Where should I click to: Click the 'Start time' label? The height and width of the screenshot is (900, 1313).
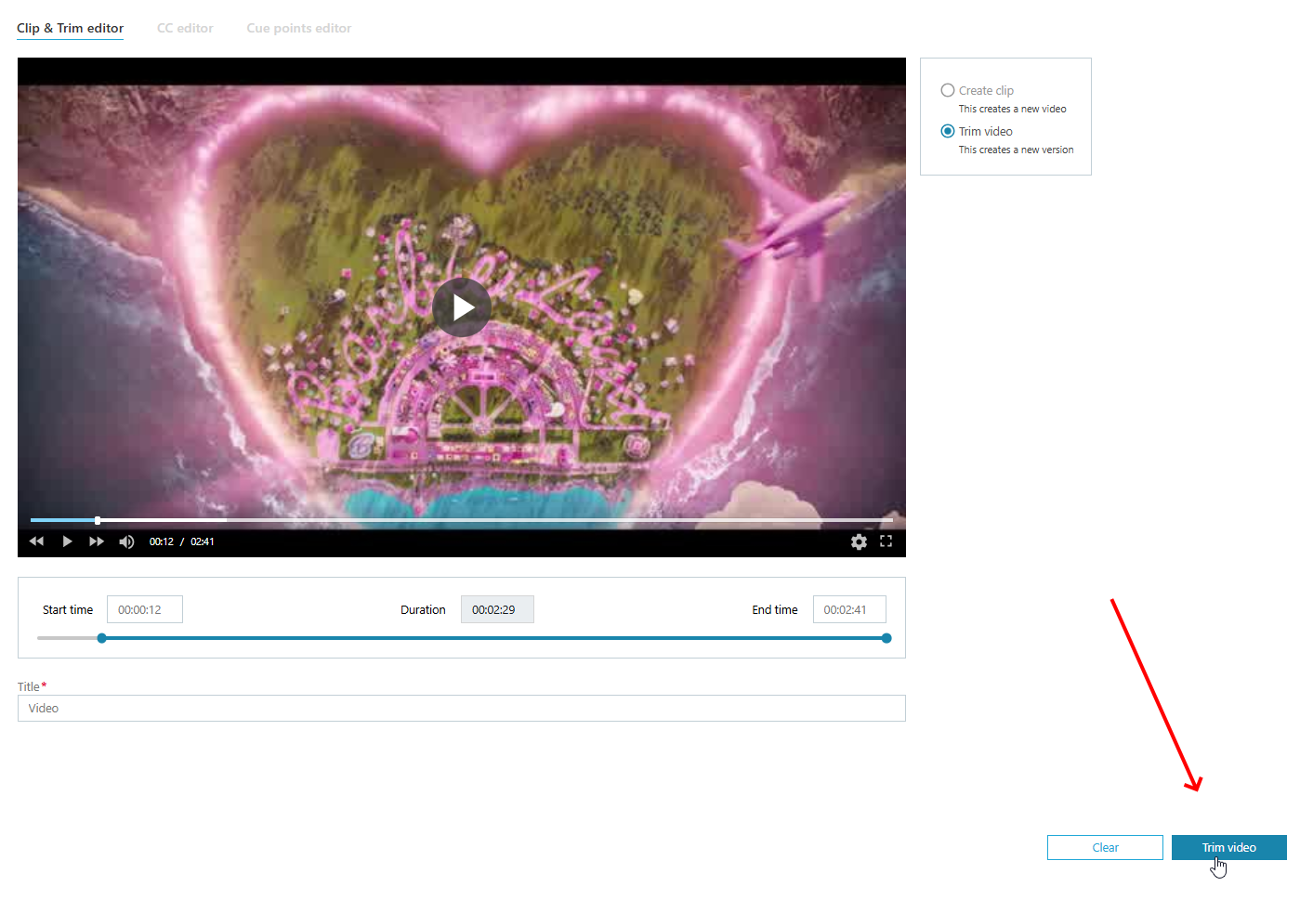68,610
